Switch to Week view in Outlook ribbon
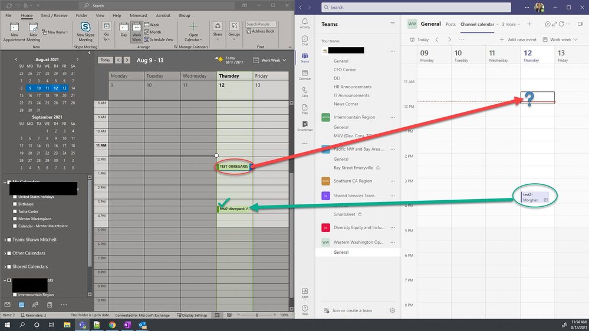Viewport: 589px width, 331px height. click(x=152, y=25)
